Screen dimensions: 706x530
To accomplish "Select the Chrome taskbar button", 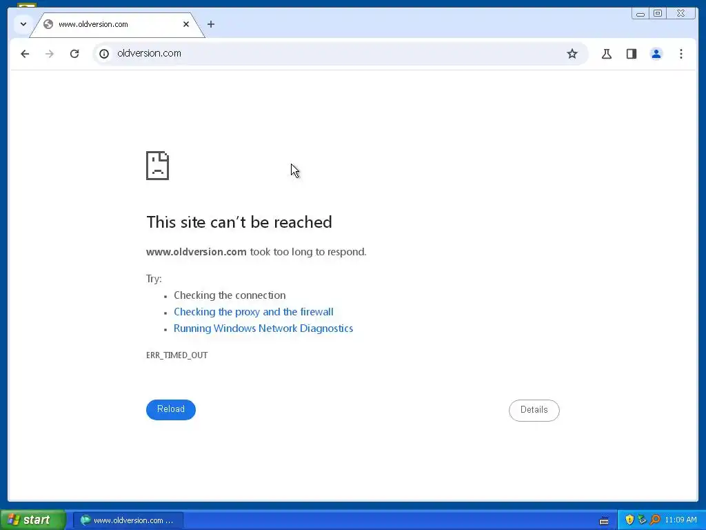I will tap(128, 520).
